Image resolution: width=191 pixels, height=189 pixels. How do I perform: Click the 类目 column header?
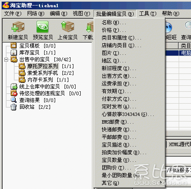tap(185, 45)
